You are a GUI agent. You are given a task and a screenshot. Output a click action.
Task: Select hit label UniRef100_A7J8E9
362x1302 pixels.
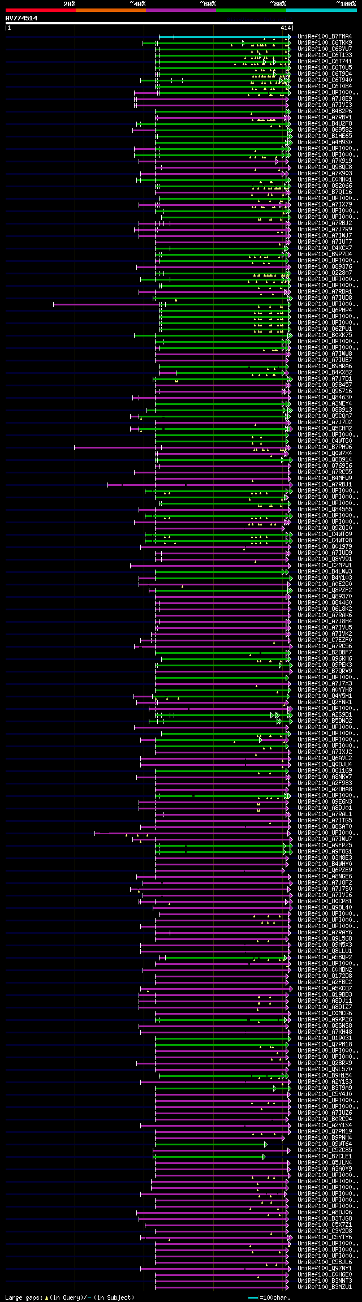[x=325, y=99]
